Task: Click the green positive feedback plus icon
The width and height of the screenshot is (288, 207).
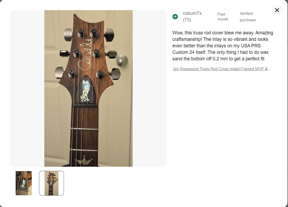Action: click(x=175, y=17)
